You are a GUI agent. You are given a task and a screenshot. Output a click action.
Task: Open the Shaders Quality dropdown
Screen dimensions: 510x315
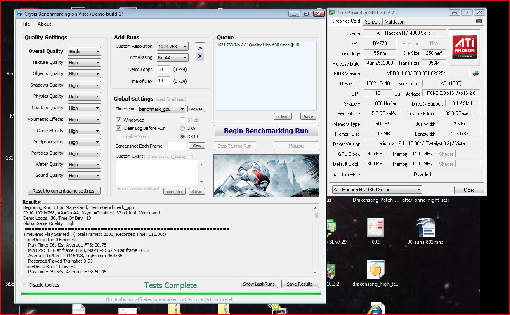coord(84,108)
